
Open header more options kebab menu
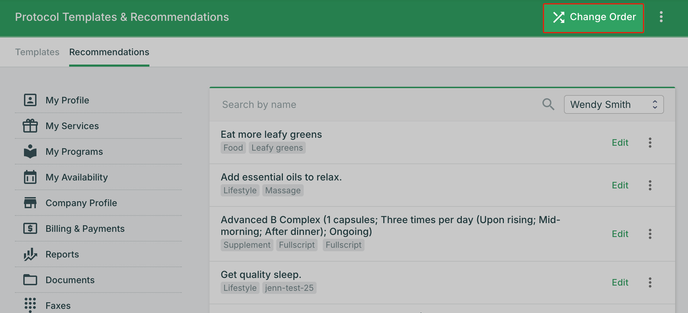coord(661,17)
